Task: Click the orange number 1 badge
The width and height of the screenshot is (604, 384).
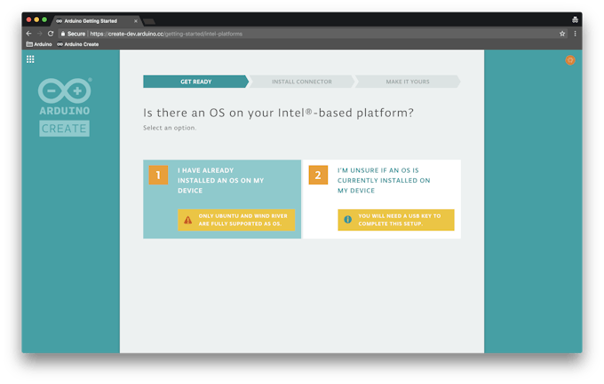Action: [158, 175]
